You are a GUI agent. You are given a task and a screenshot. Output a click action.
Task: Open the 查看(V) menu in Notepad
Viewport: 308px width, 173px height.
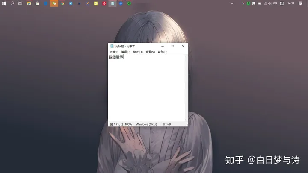(x=150, y=52)
